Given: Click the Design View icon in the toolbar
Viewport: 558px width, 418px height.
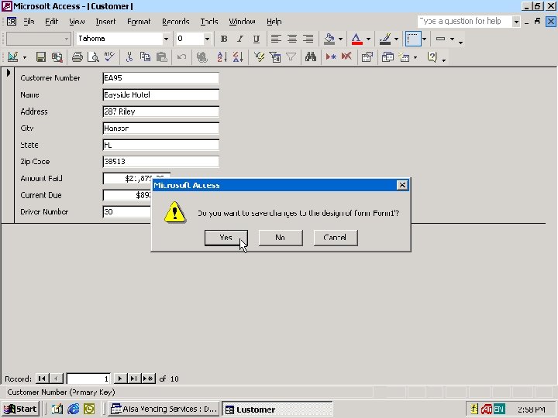Looking at the screenshot, I should click(x=13, y=57).
